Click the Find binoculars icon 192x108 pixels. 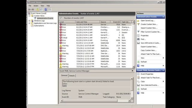(x=138, y=39)
